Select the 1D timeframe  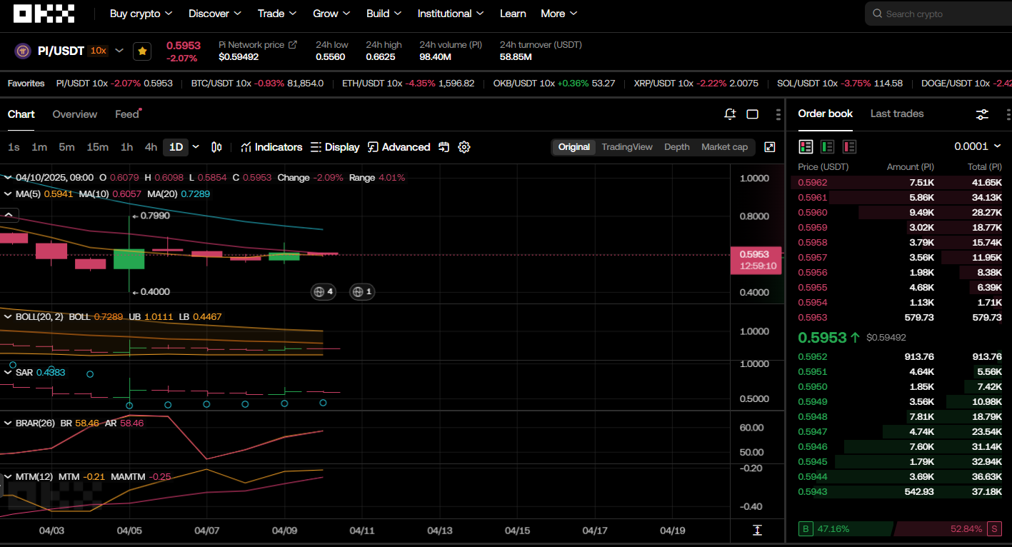[176, 147]
